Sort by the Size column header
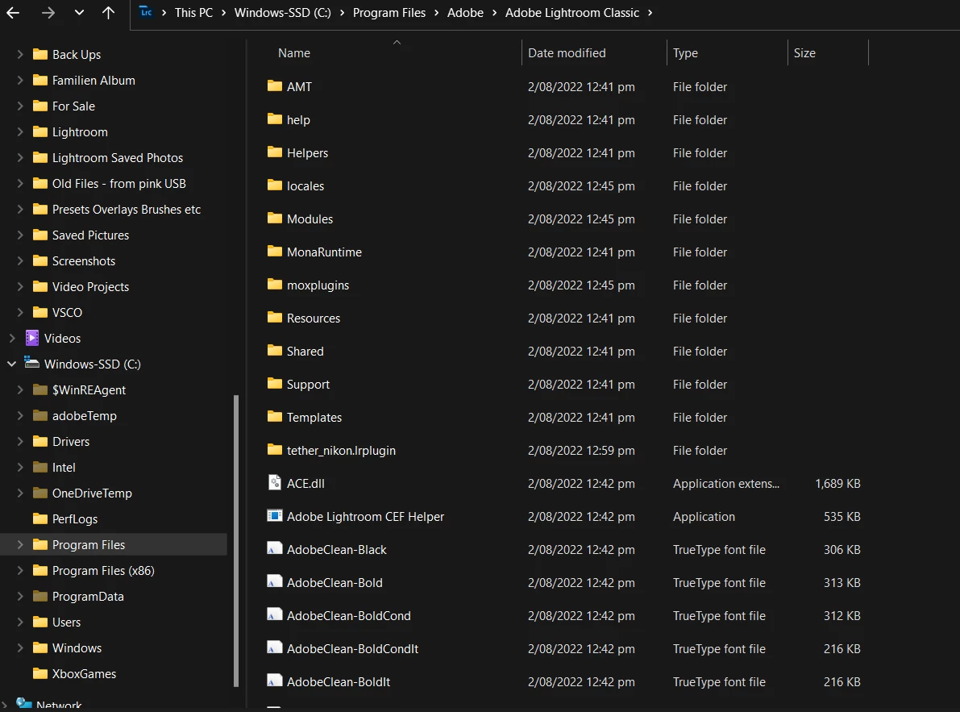 (804, 53)
